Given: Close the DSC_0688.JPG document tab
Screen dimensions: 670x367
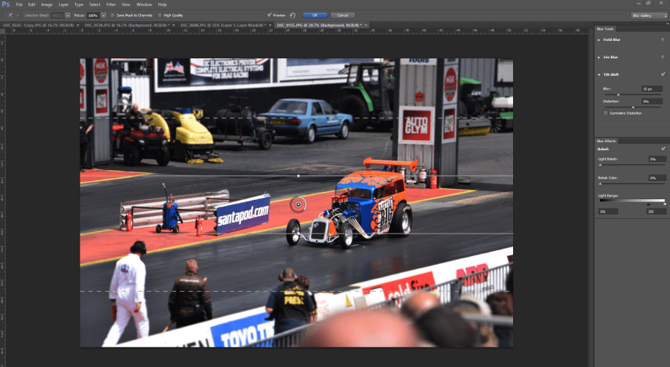Looking at the screenshot, I should pyautogui.click(x=271, y=26).
